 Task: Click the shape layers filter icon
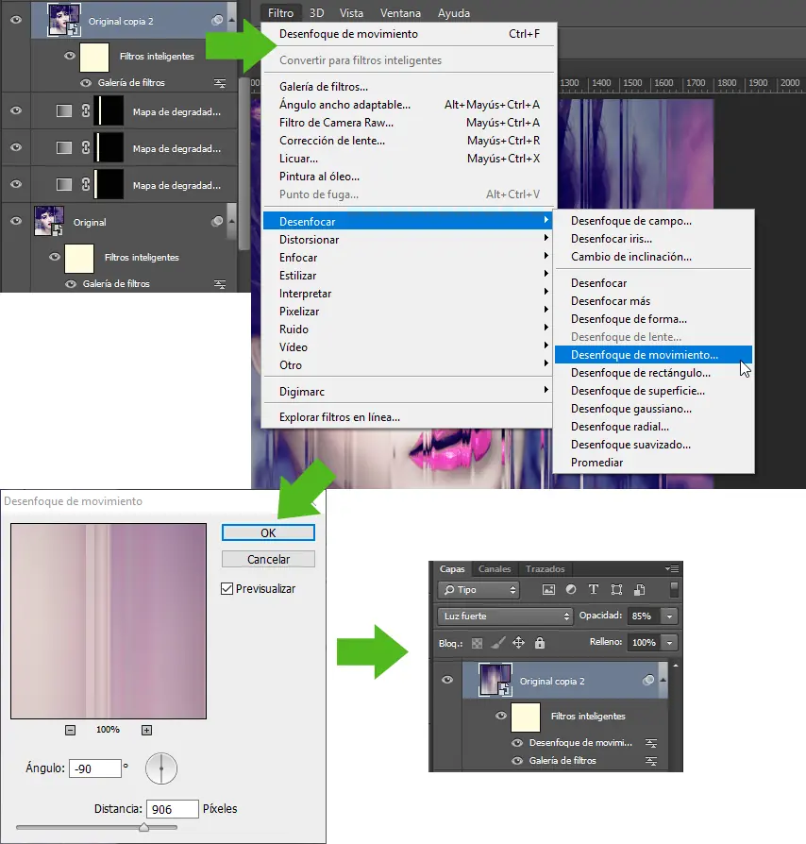pyautogui.click(x=618, y=589)
